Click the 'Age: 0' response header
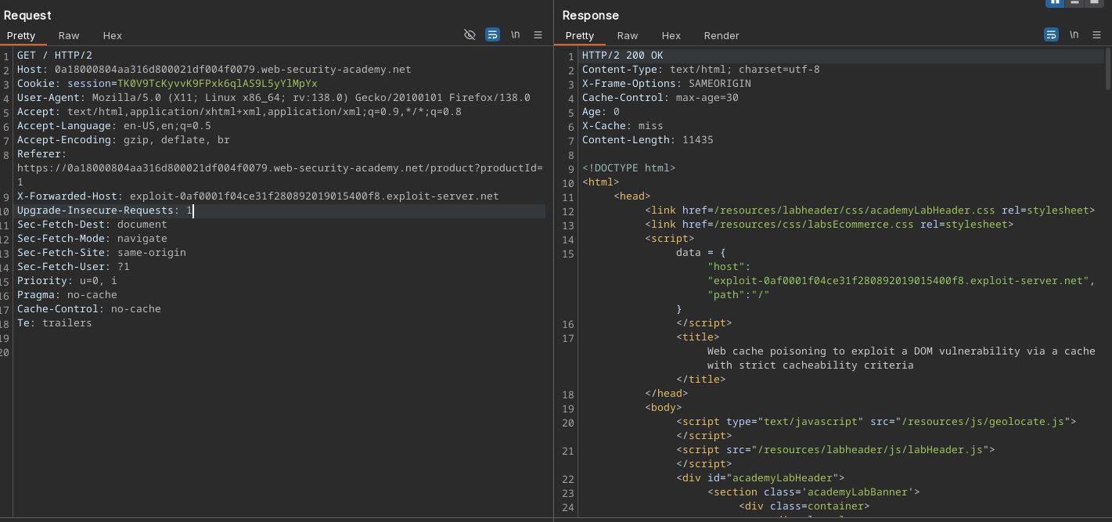Image resolution: width=1112 pixels, height=522 pixels. (601, 111)
